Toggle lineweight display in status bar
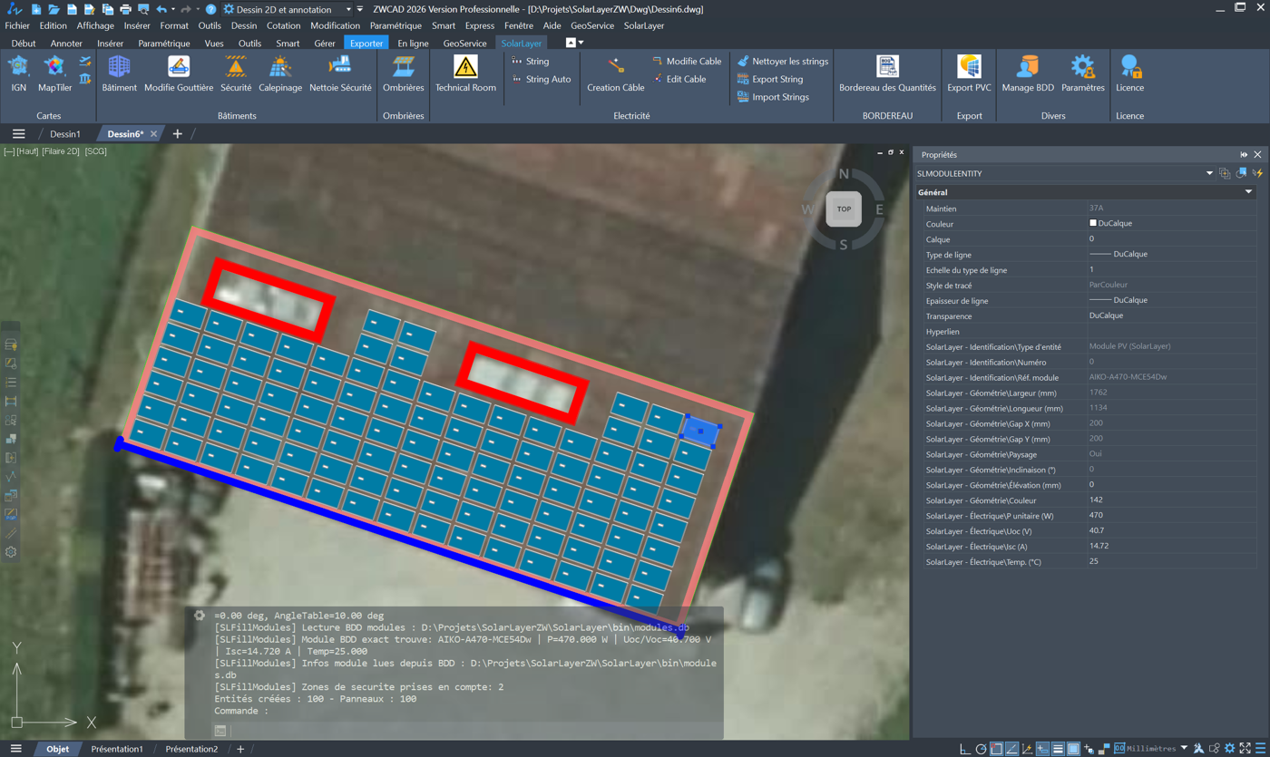The height and width of the screenshot is (757, 1270). 1058,749
